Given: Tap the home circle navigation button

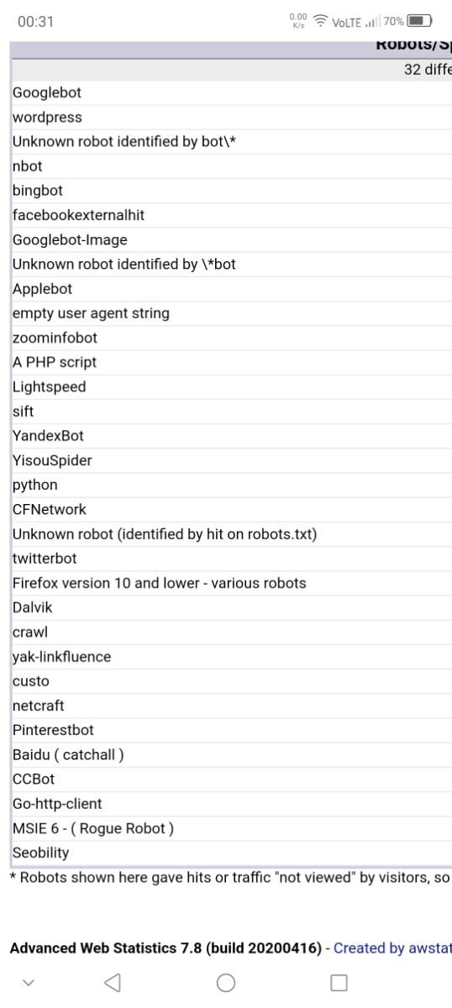Looking at the screenshot, I should [226, 982].
